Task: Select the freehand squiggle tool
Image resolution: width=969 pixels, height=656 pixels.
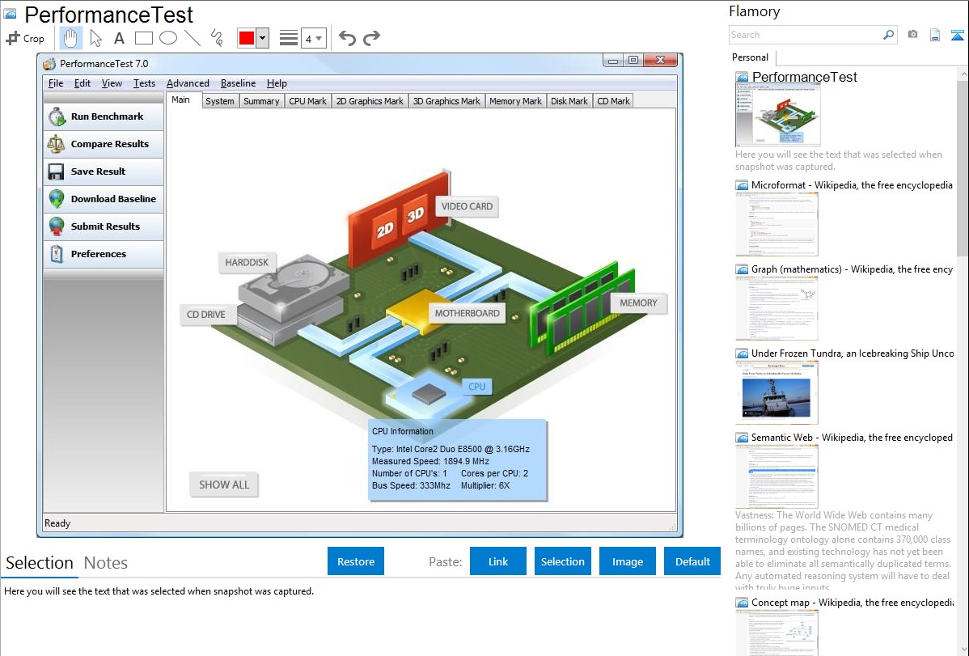Action: pos(216,38)
